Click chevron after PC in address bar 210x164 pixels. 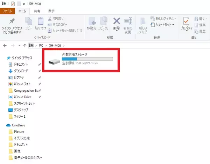[46, 46]
